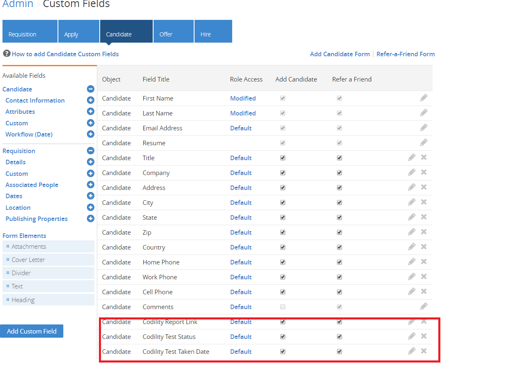Delete Codility Test Taken Date X icon
The height and width of the screenshot is (377, 507).
(x=424, y=351)
